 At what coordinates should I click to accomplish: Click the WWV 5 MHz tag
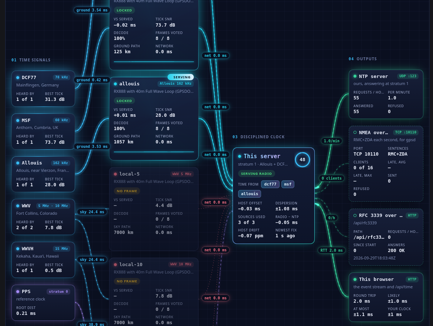pyautogui.click(x=182, y=174)
